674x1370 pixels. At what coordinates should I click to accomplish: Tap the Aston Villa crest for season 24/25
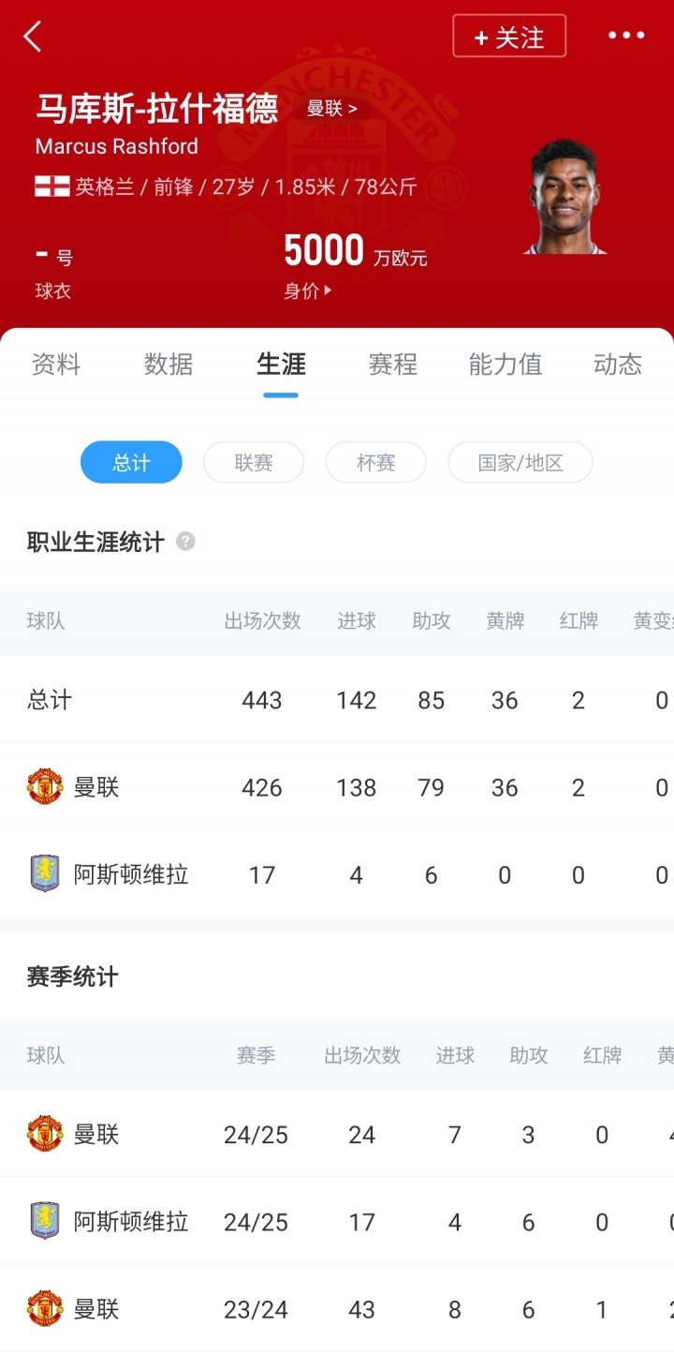(45, 1221)
